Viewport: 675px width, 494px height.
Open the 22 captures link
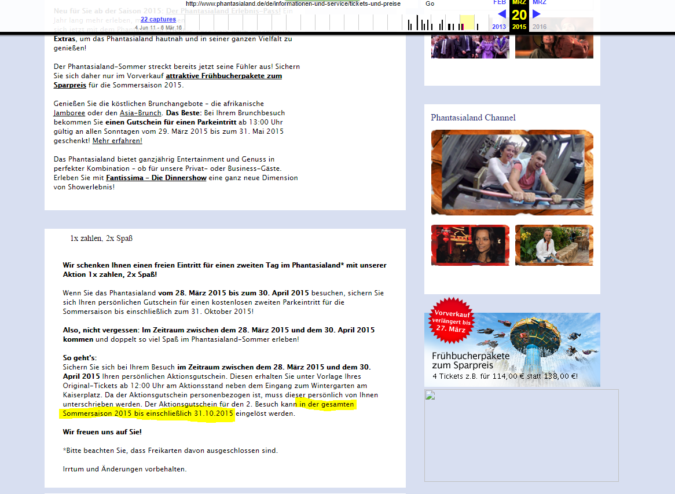click(158, 19)
